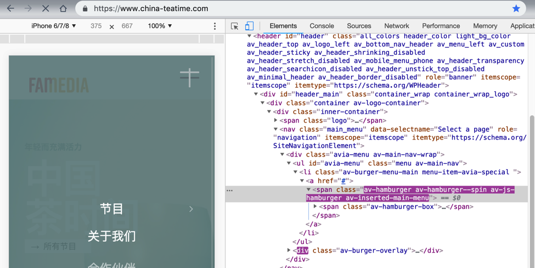535x268 pixels.
Task: Click the "Select a page" attribute value
Action: tap(464, 130)
